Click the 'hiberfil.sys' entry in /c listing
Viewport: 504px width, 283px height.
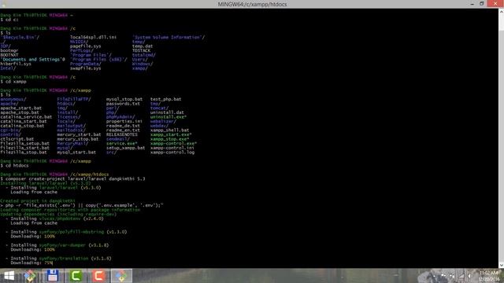coord(16,64)
